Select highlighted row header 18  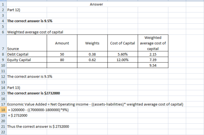click(3, 110)
